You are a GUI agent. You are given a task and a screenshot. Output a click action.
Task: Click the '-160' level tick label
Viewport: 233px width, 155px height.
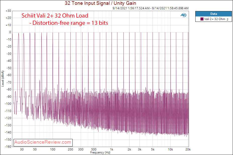point(8,146)
